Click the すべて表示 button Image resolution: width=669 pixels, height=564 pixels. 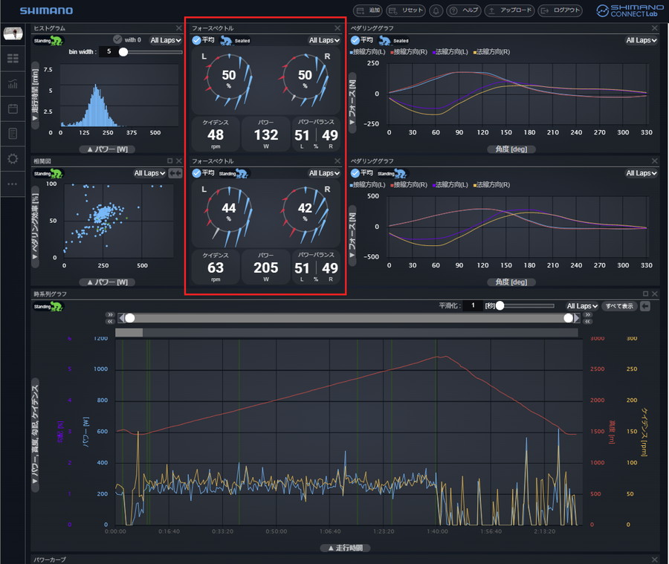(618, 305)
